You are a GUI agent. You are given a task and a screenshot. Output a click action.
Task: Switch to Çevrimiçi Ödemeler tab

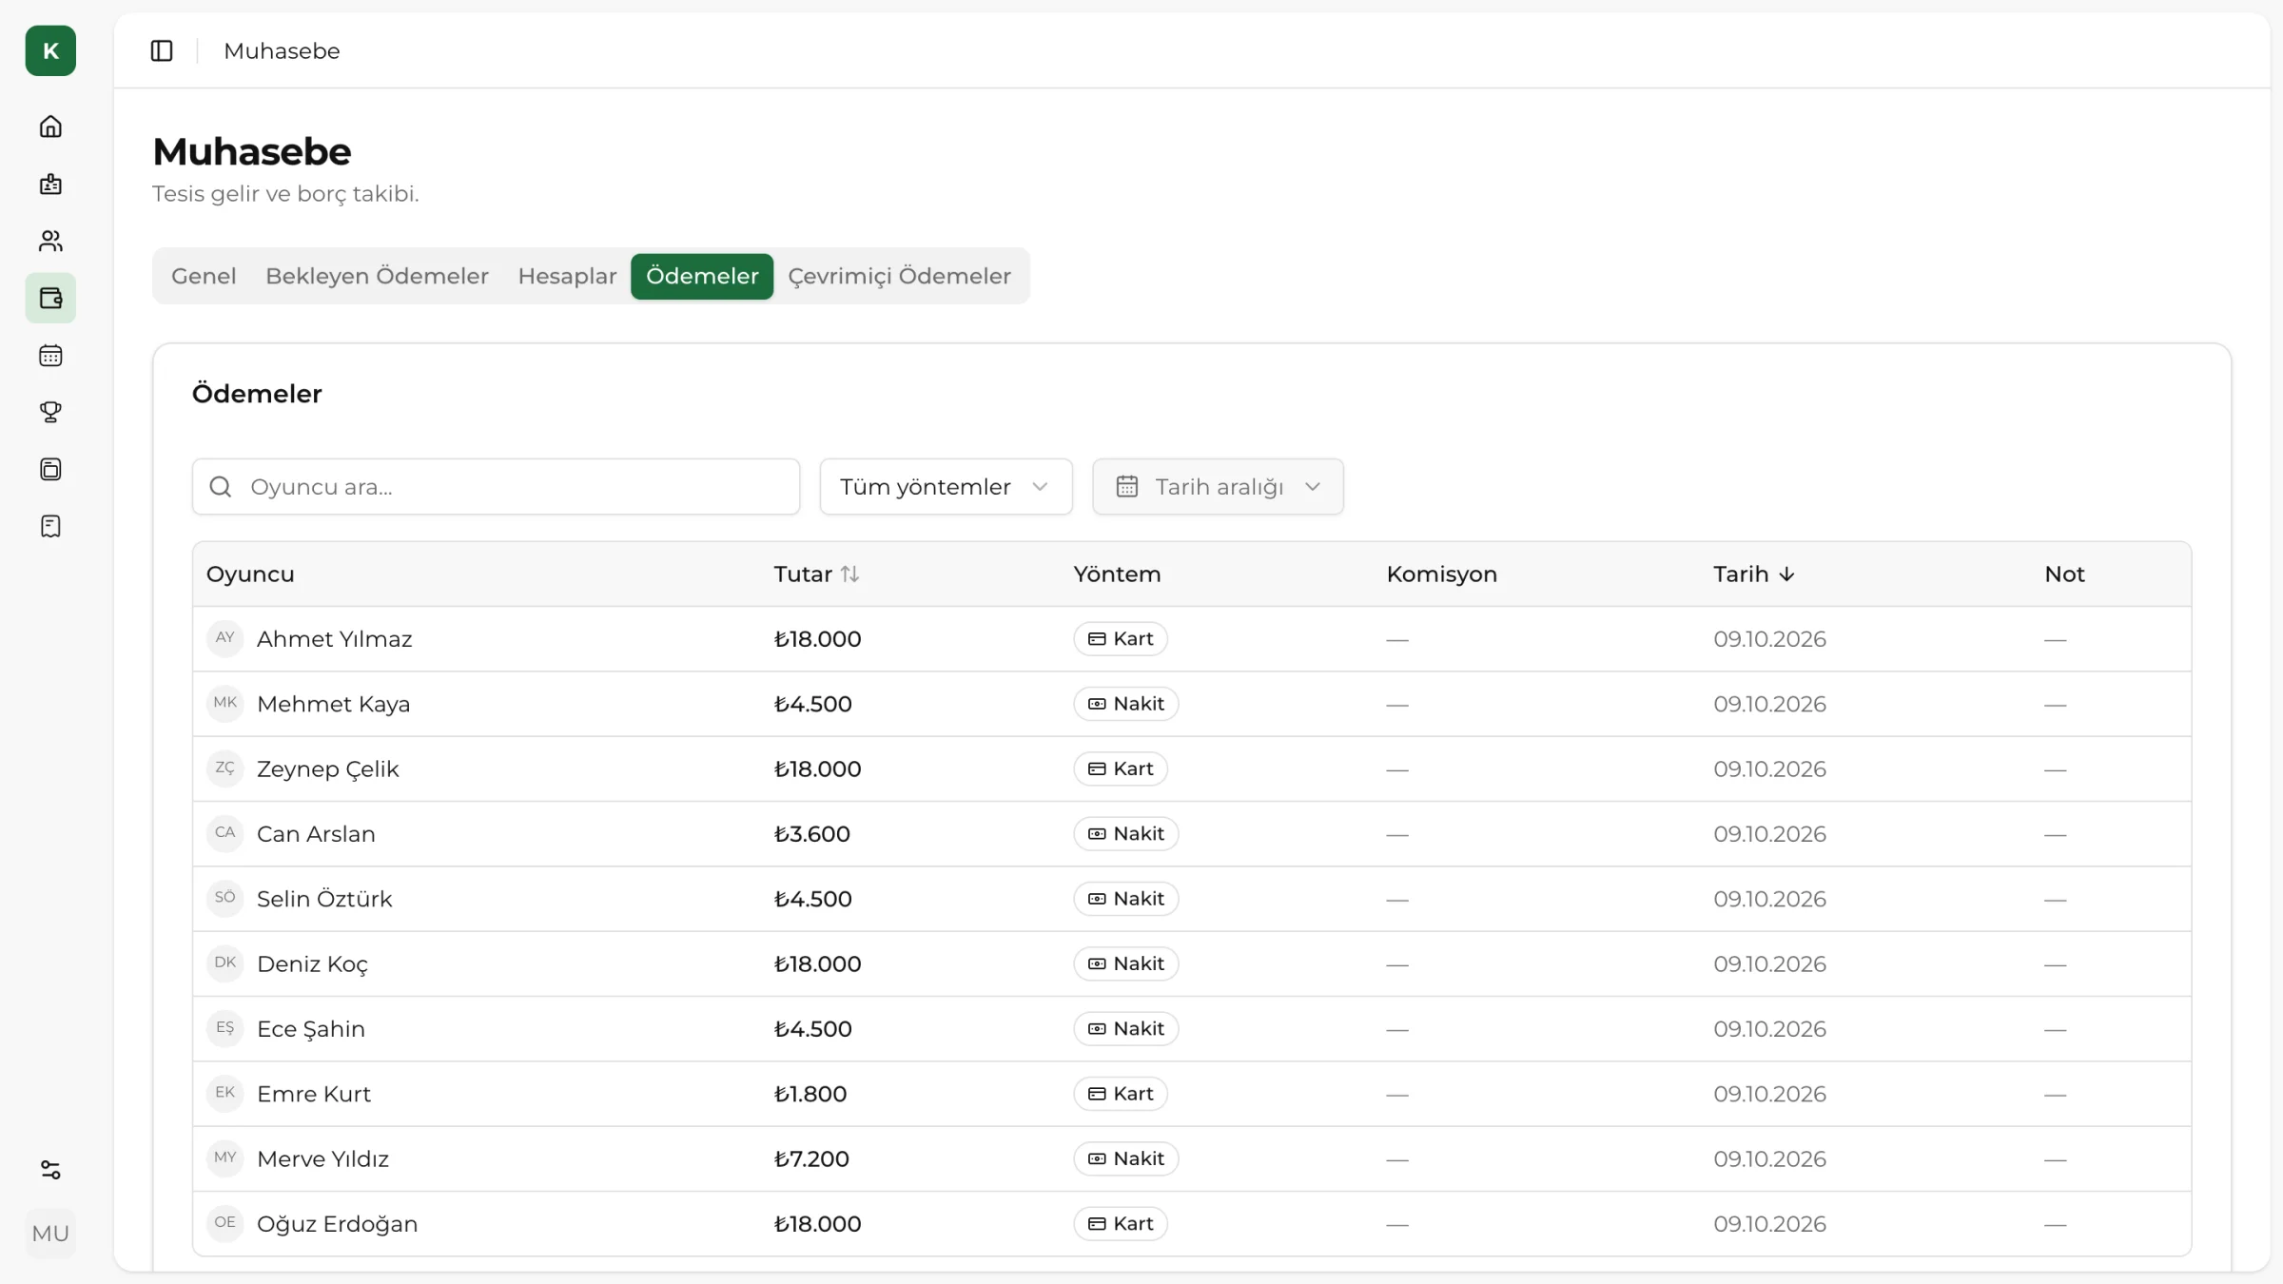tap(899, 276)
